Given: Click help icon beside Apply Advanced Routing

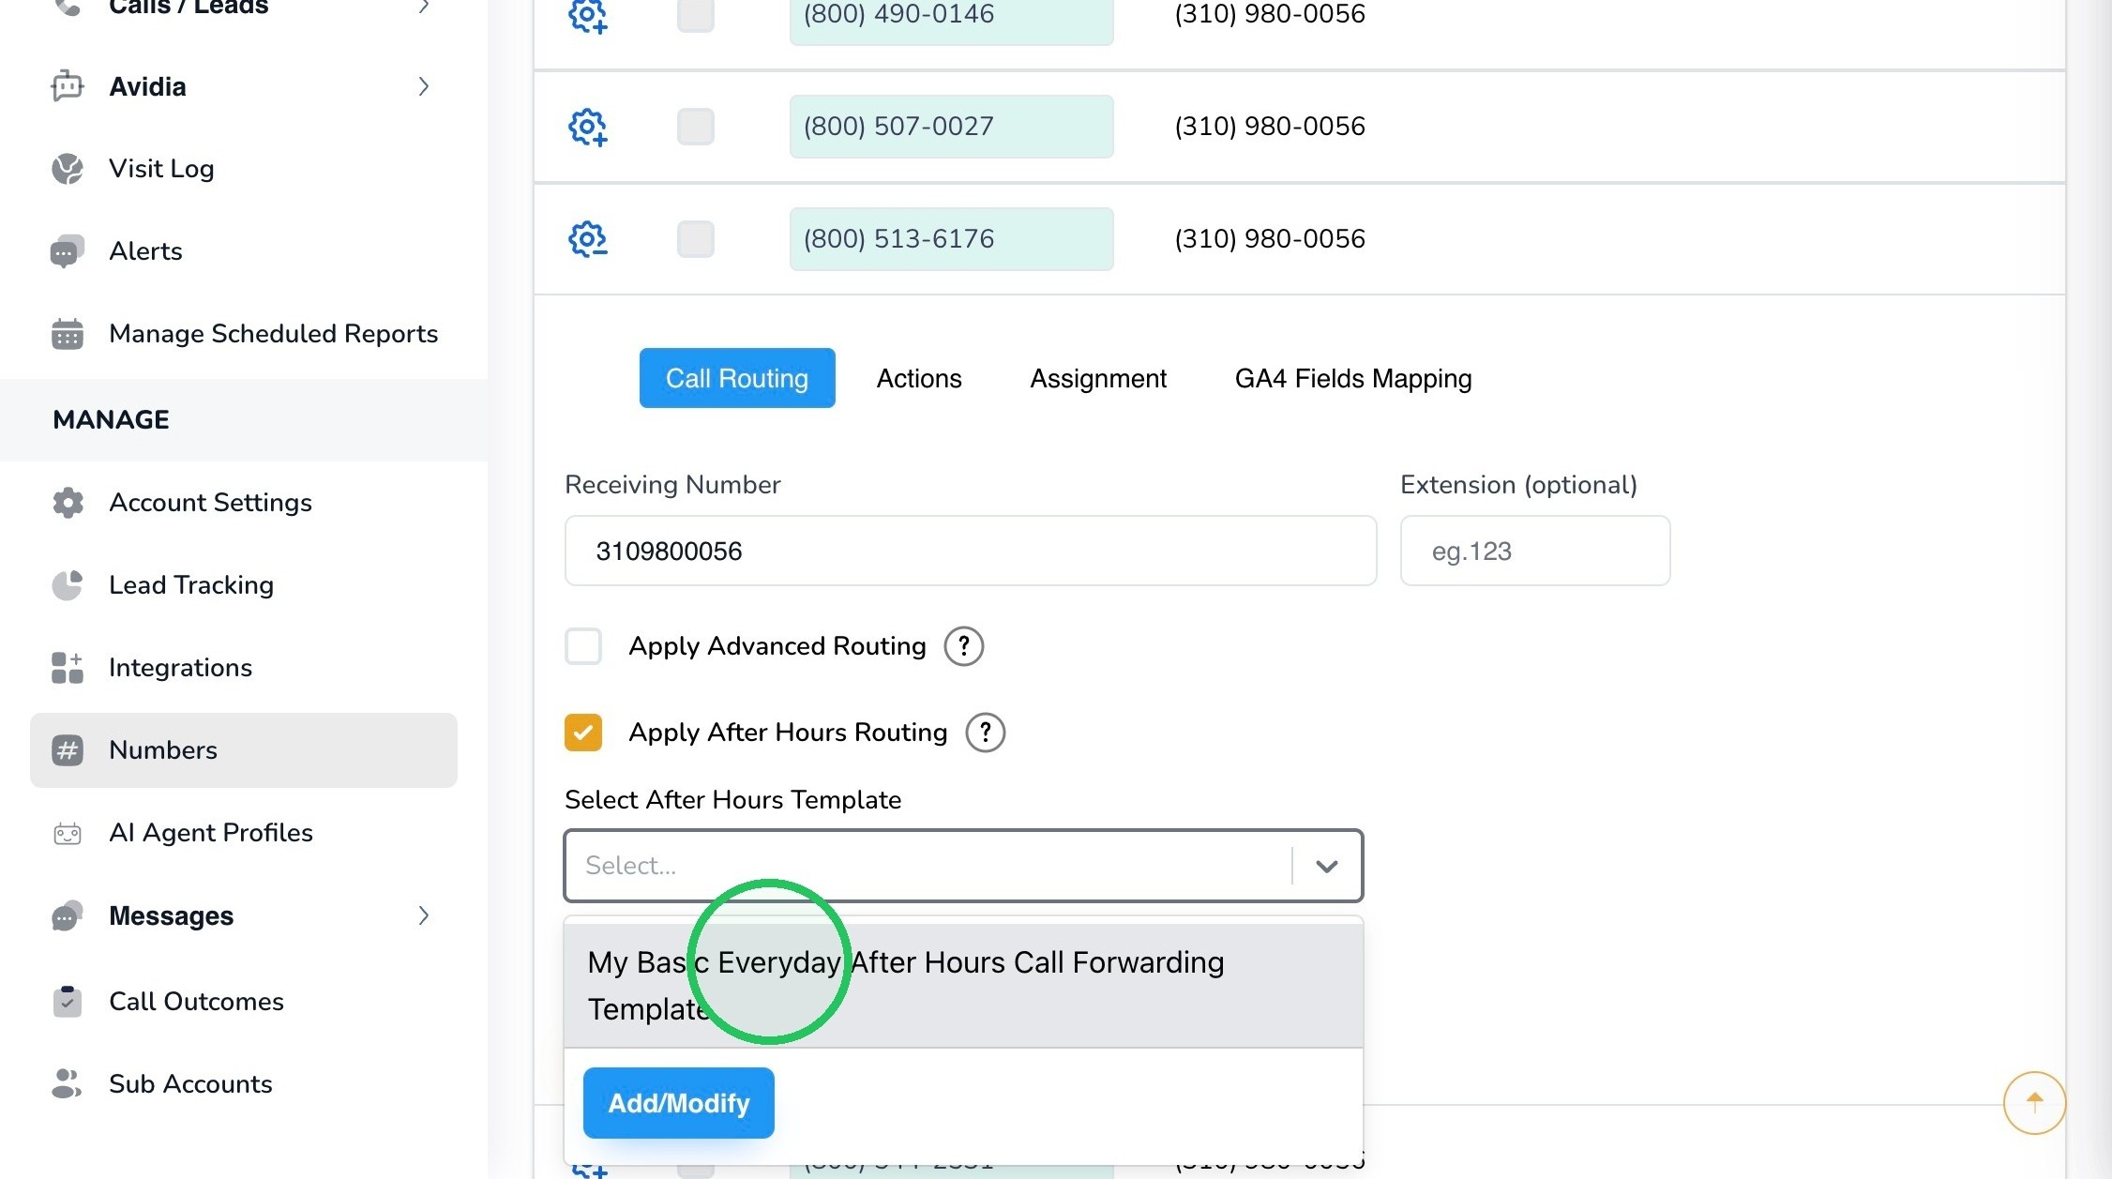Looking at the screenshot, I should tap(964, 646).
